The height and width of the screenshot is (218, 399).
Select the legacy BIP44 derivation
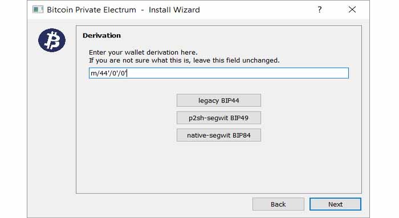[219, 100]
